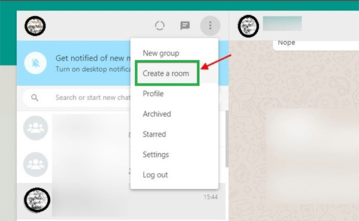The image size is (359, 221).
Task: Click the three-dot menu button
Action: tap(210, 26)
